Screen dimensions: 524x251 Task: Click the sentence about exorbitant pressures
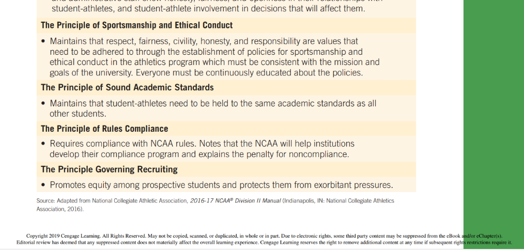pos(221,185)
